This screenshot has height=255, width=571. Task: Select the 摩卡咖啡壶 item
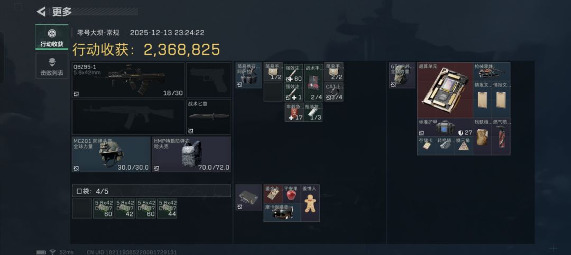coord(282,212)
